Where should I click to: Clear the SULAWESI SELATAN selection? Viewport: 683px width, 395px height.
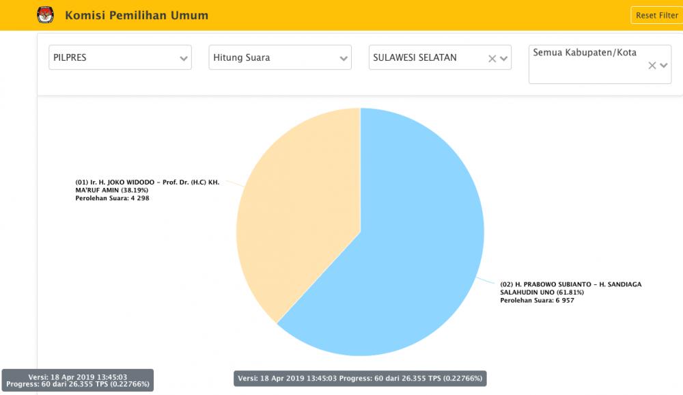492,58
